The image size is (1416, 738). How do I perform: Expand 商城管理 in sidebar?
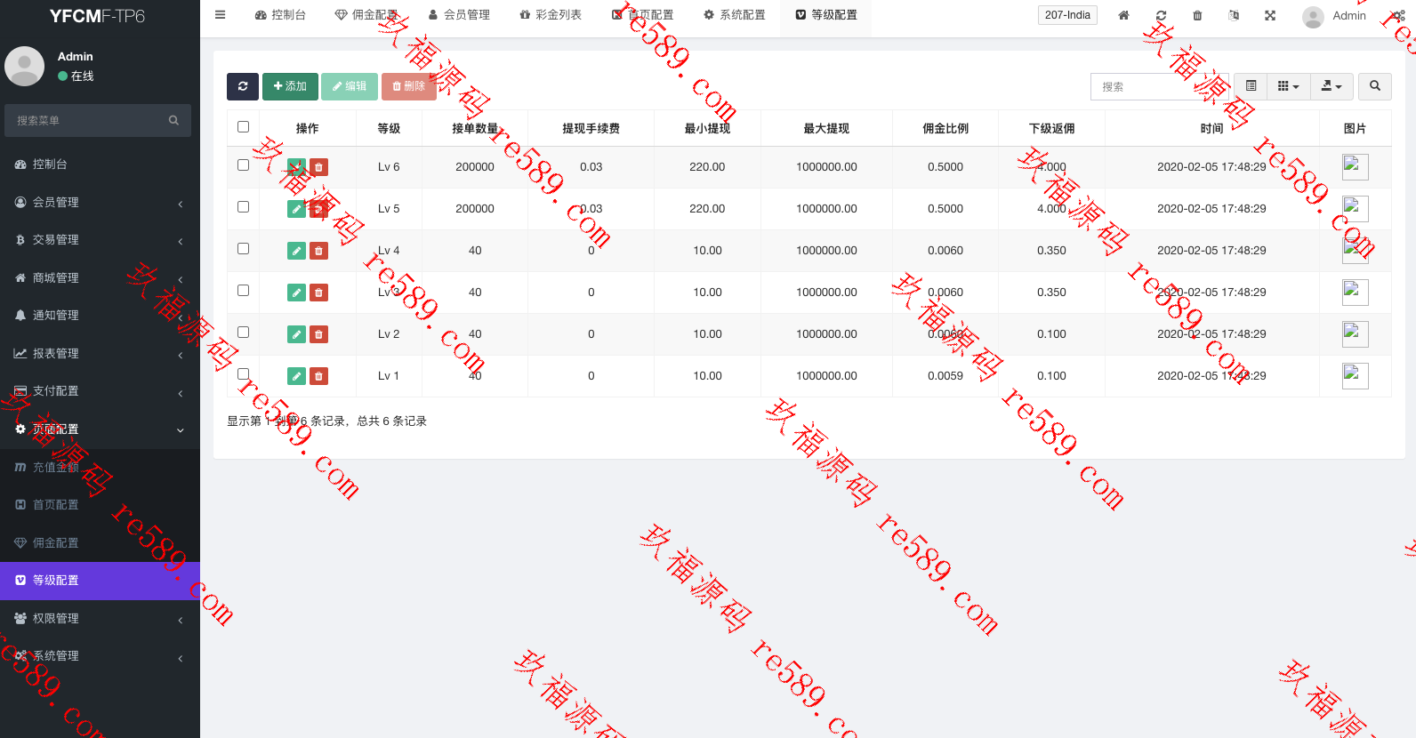click(x=100, y=278)
